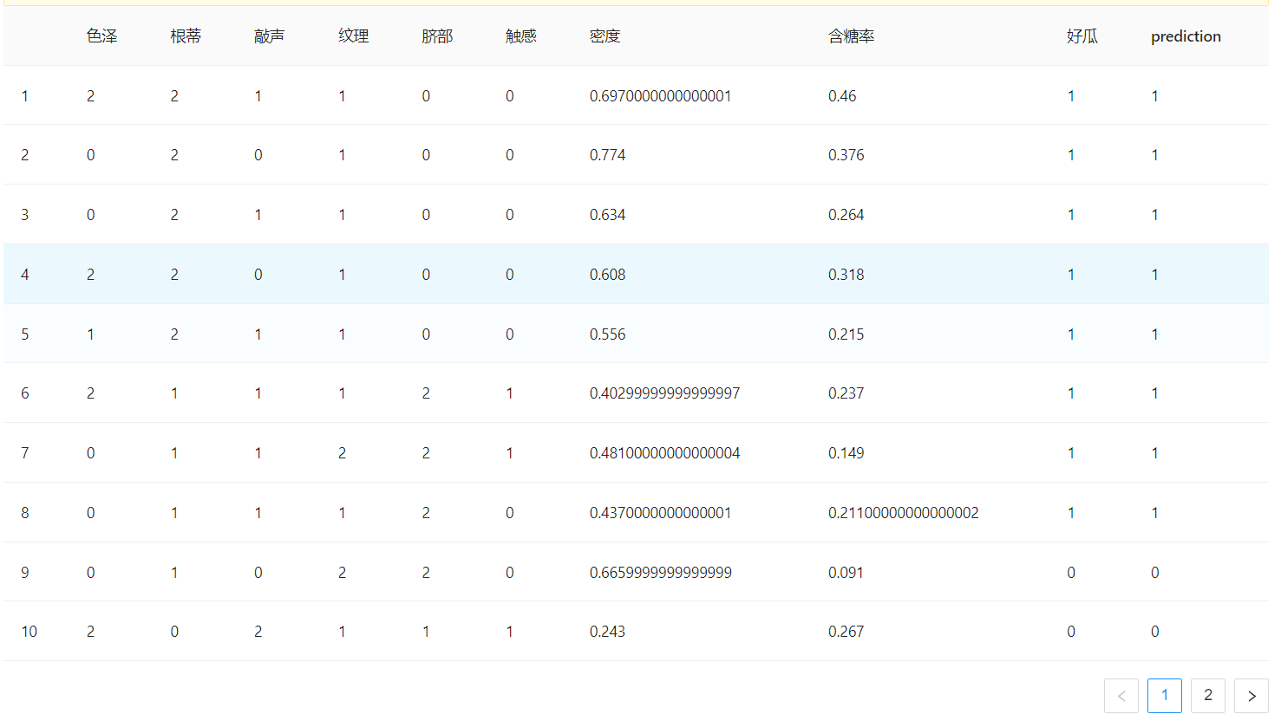Click the 密度 column header
Screen dimensions: 1281x727
click(605, 36)
